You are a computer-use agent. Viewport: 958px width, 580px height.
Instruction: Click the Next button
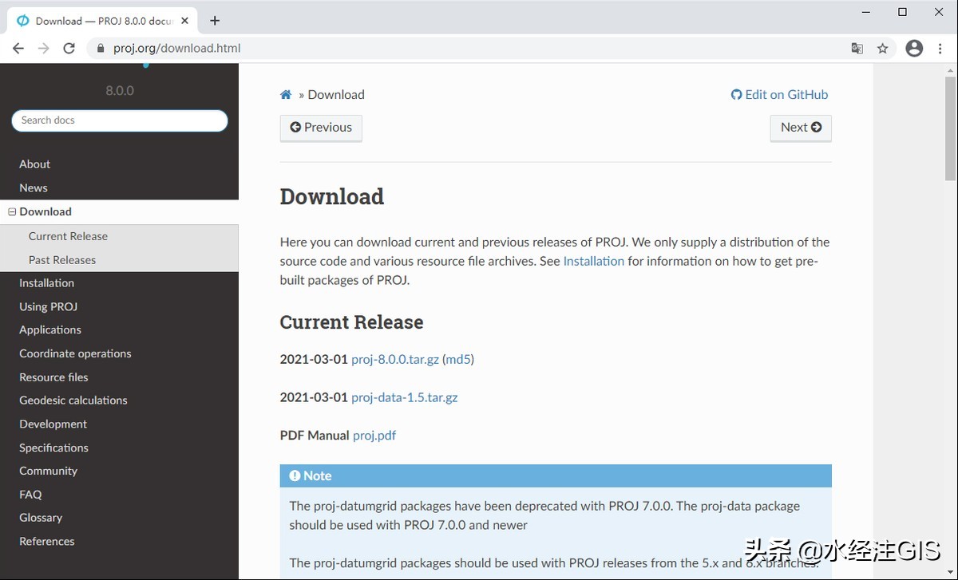[801, 128]
